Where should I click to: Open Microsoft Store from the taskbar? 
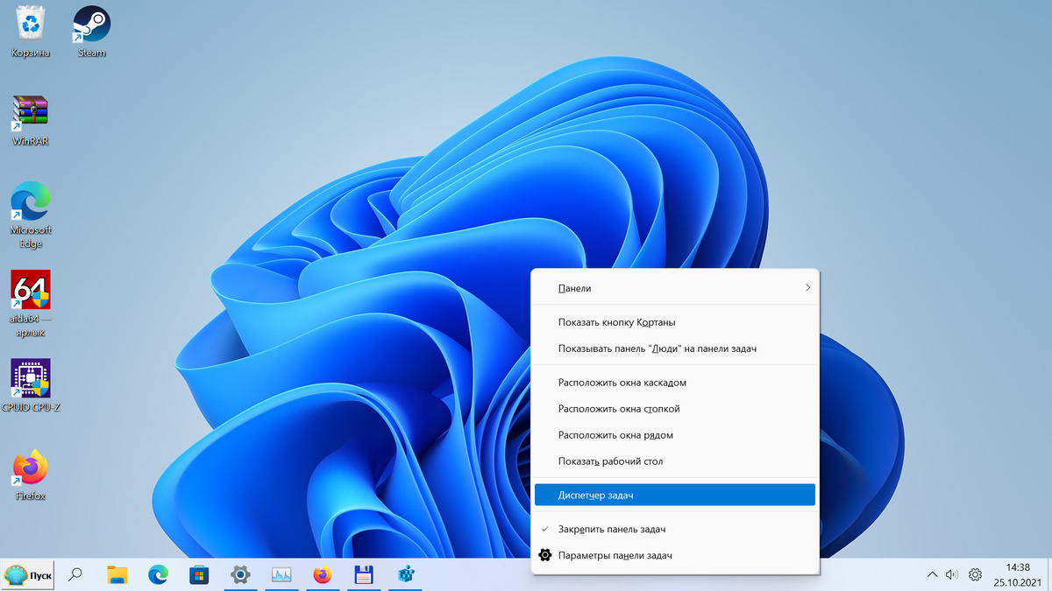199,575
